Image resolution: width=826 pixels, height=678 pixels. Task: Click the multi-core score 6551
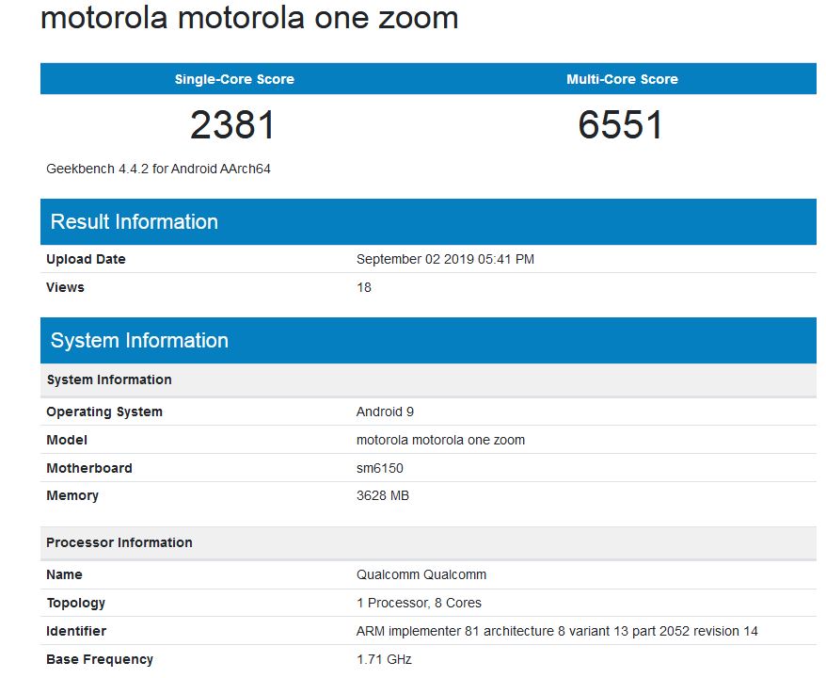point(620,125)
